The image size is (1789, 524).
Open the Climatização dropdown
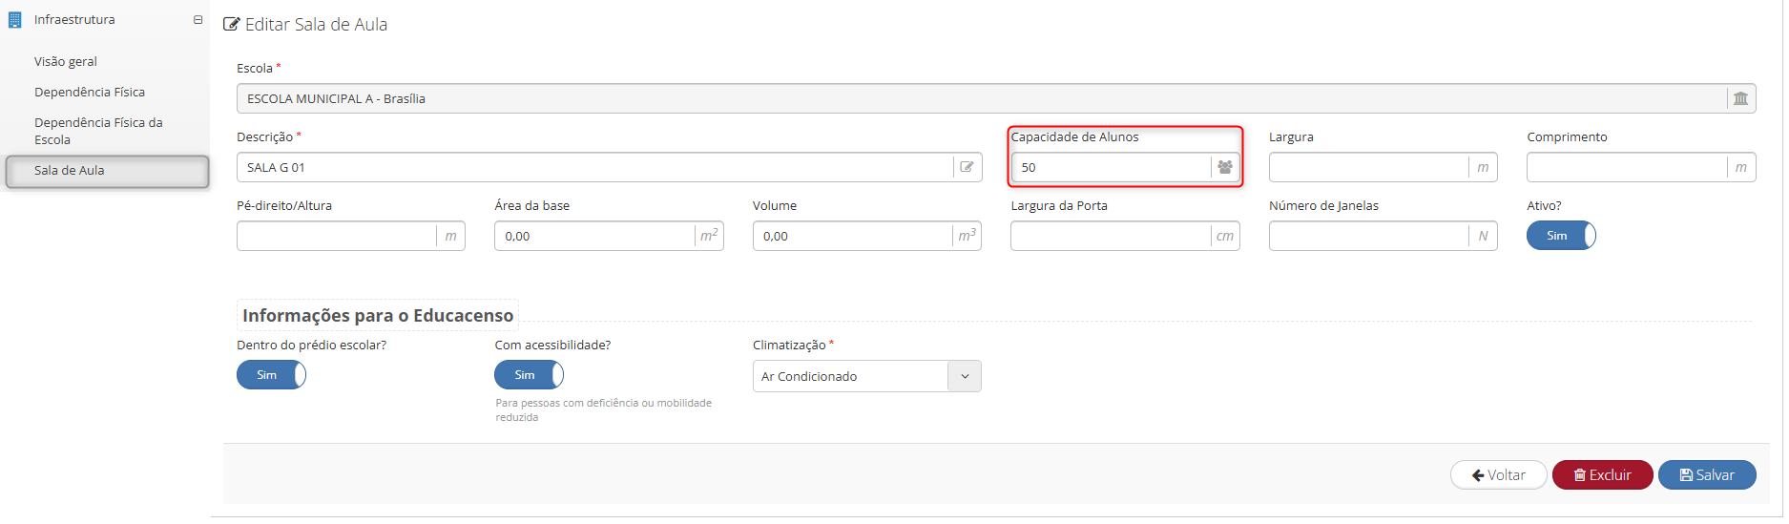[866, 376]
